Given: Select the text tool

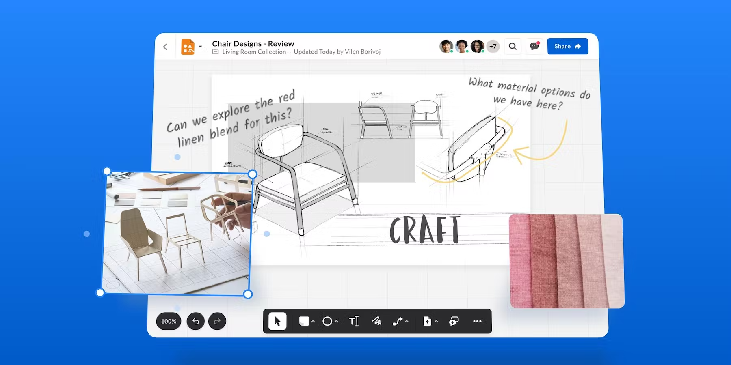Looking at the screenshot, I should click(x=353, y=321).
